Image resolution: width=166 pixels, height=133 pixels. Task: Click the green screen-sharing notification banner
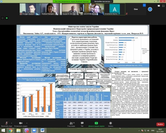[72, 1]
